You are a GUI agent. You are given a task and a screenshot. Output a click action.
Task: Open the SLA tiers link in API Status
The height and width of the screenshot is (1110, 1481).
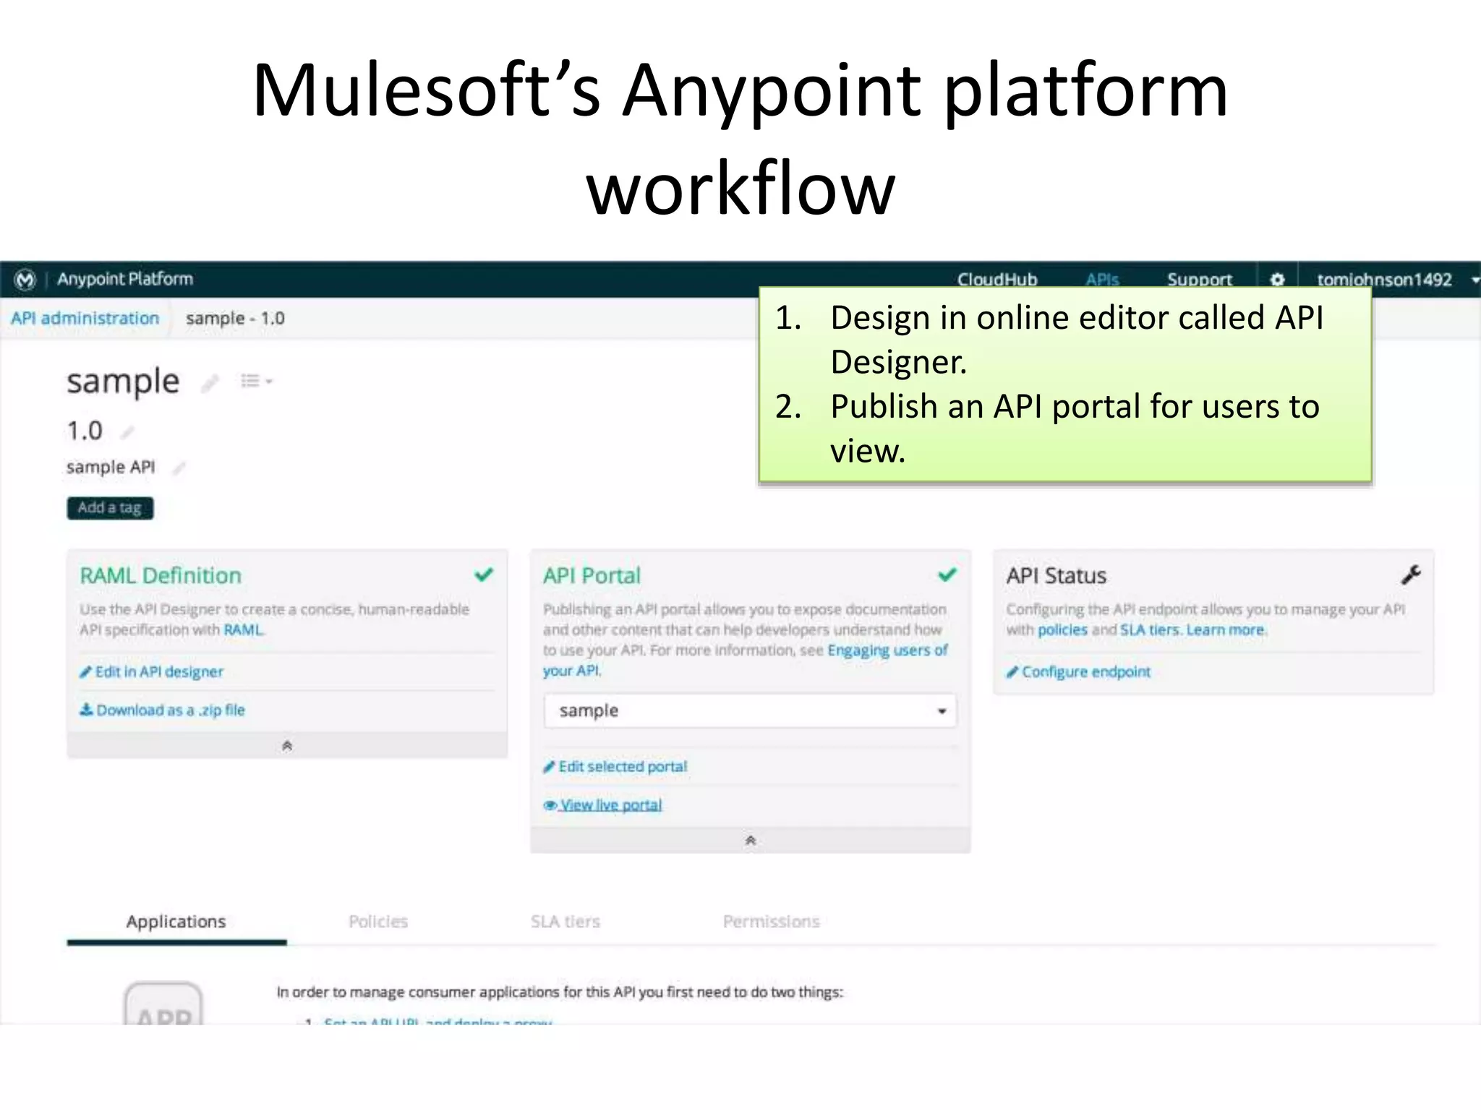click(x=1149, y=630)
